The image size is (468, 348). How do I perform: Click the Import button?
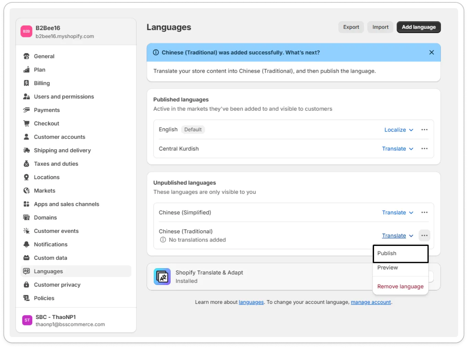tap(381, 27)
